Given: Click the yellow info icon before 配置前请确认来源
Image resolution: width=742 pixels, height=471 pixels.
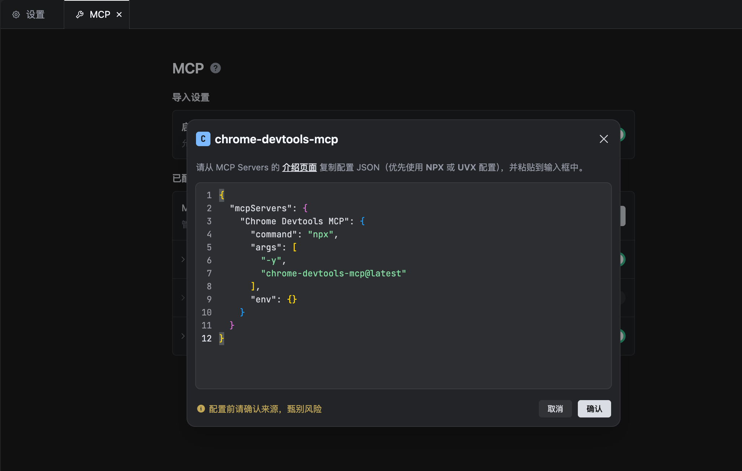Looking at the screenshot, I should click(201, 409).
